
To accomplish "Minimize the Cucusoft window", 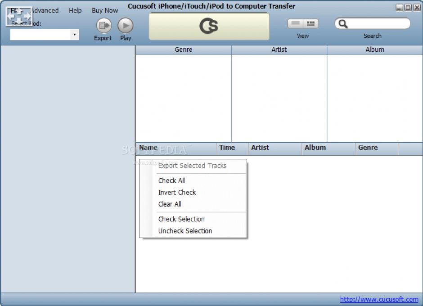I will [399, 8].
